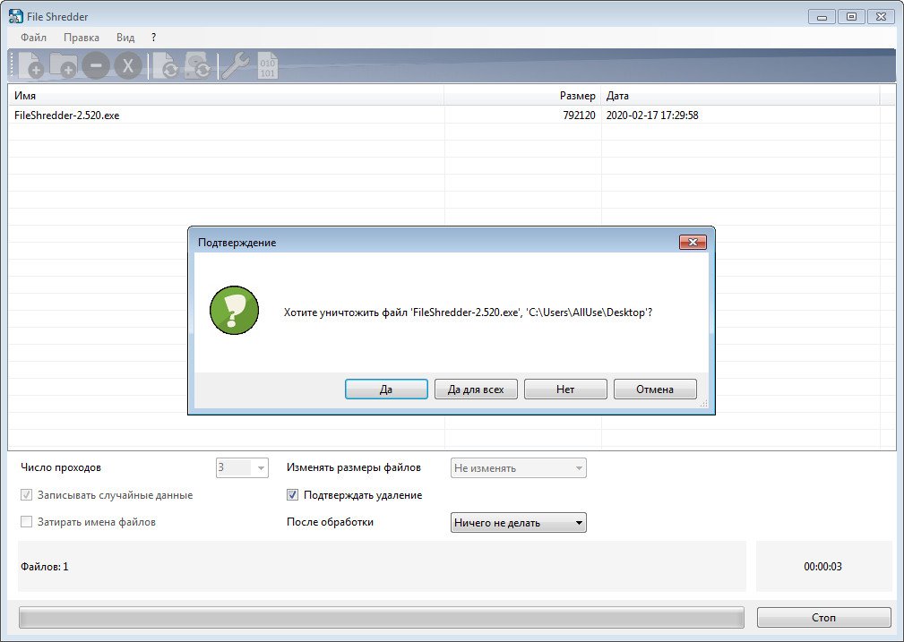Click the Число проходов label
Viewport: 904px width, 642px height.
(61, 467)
